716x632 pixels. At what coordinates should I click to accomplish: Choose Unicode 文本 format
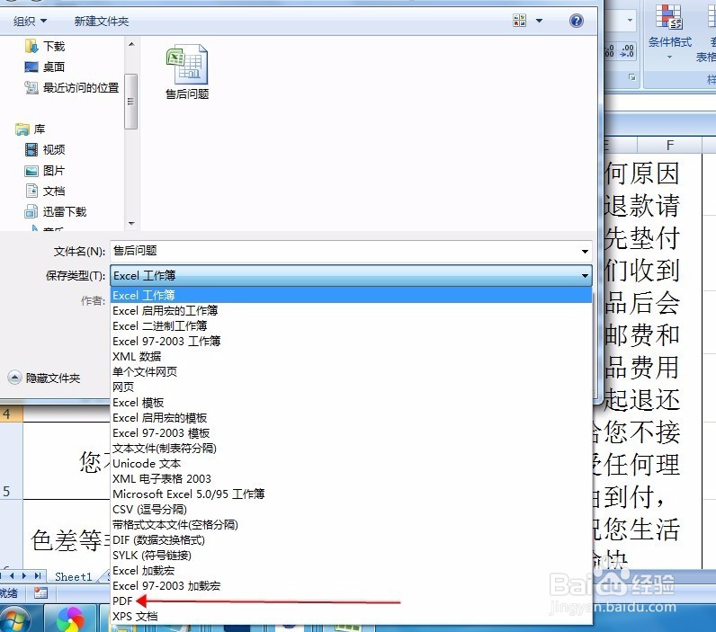click(x=351, y=464)
